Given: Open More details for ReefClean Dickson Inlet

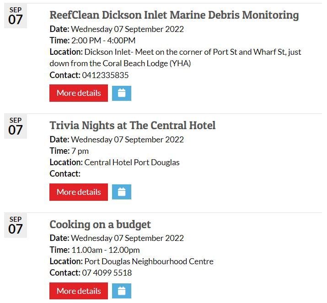Looking at the screenshot, I should click(x=79, y=93).
